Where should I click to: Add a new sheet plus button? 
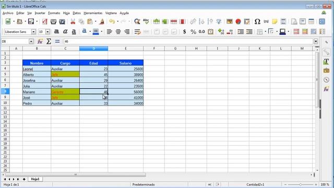coord(24,179)
